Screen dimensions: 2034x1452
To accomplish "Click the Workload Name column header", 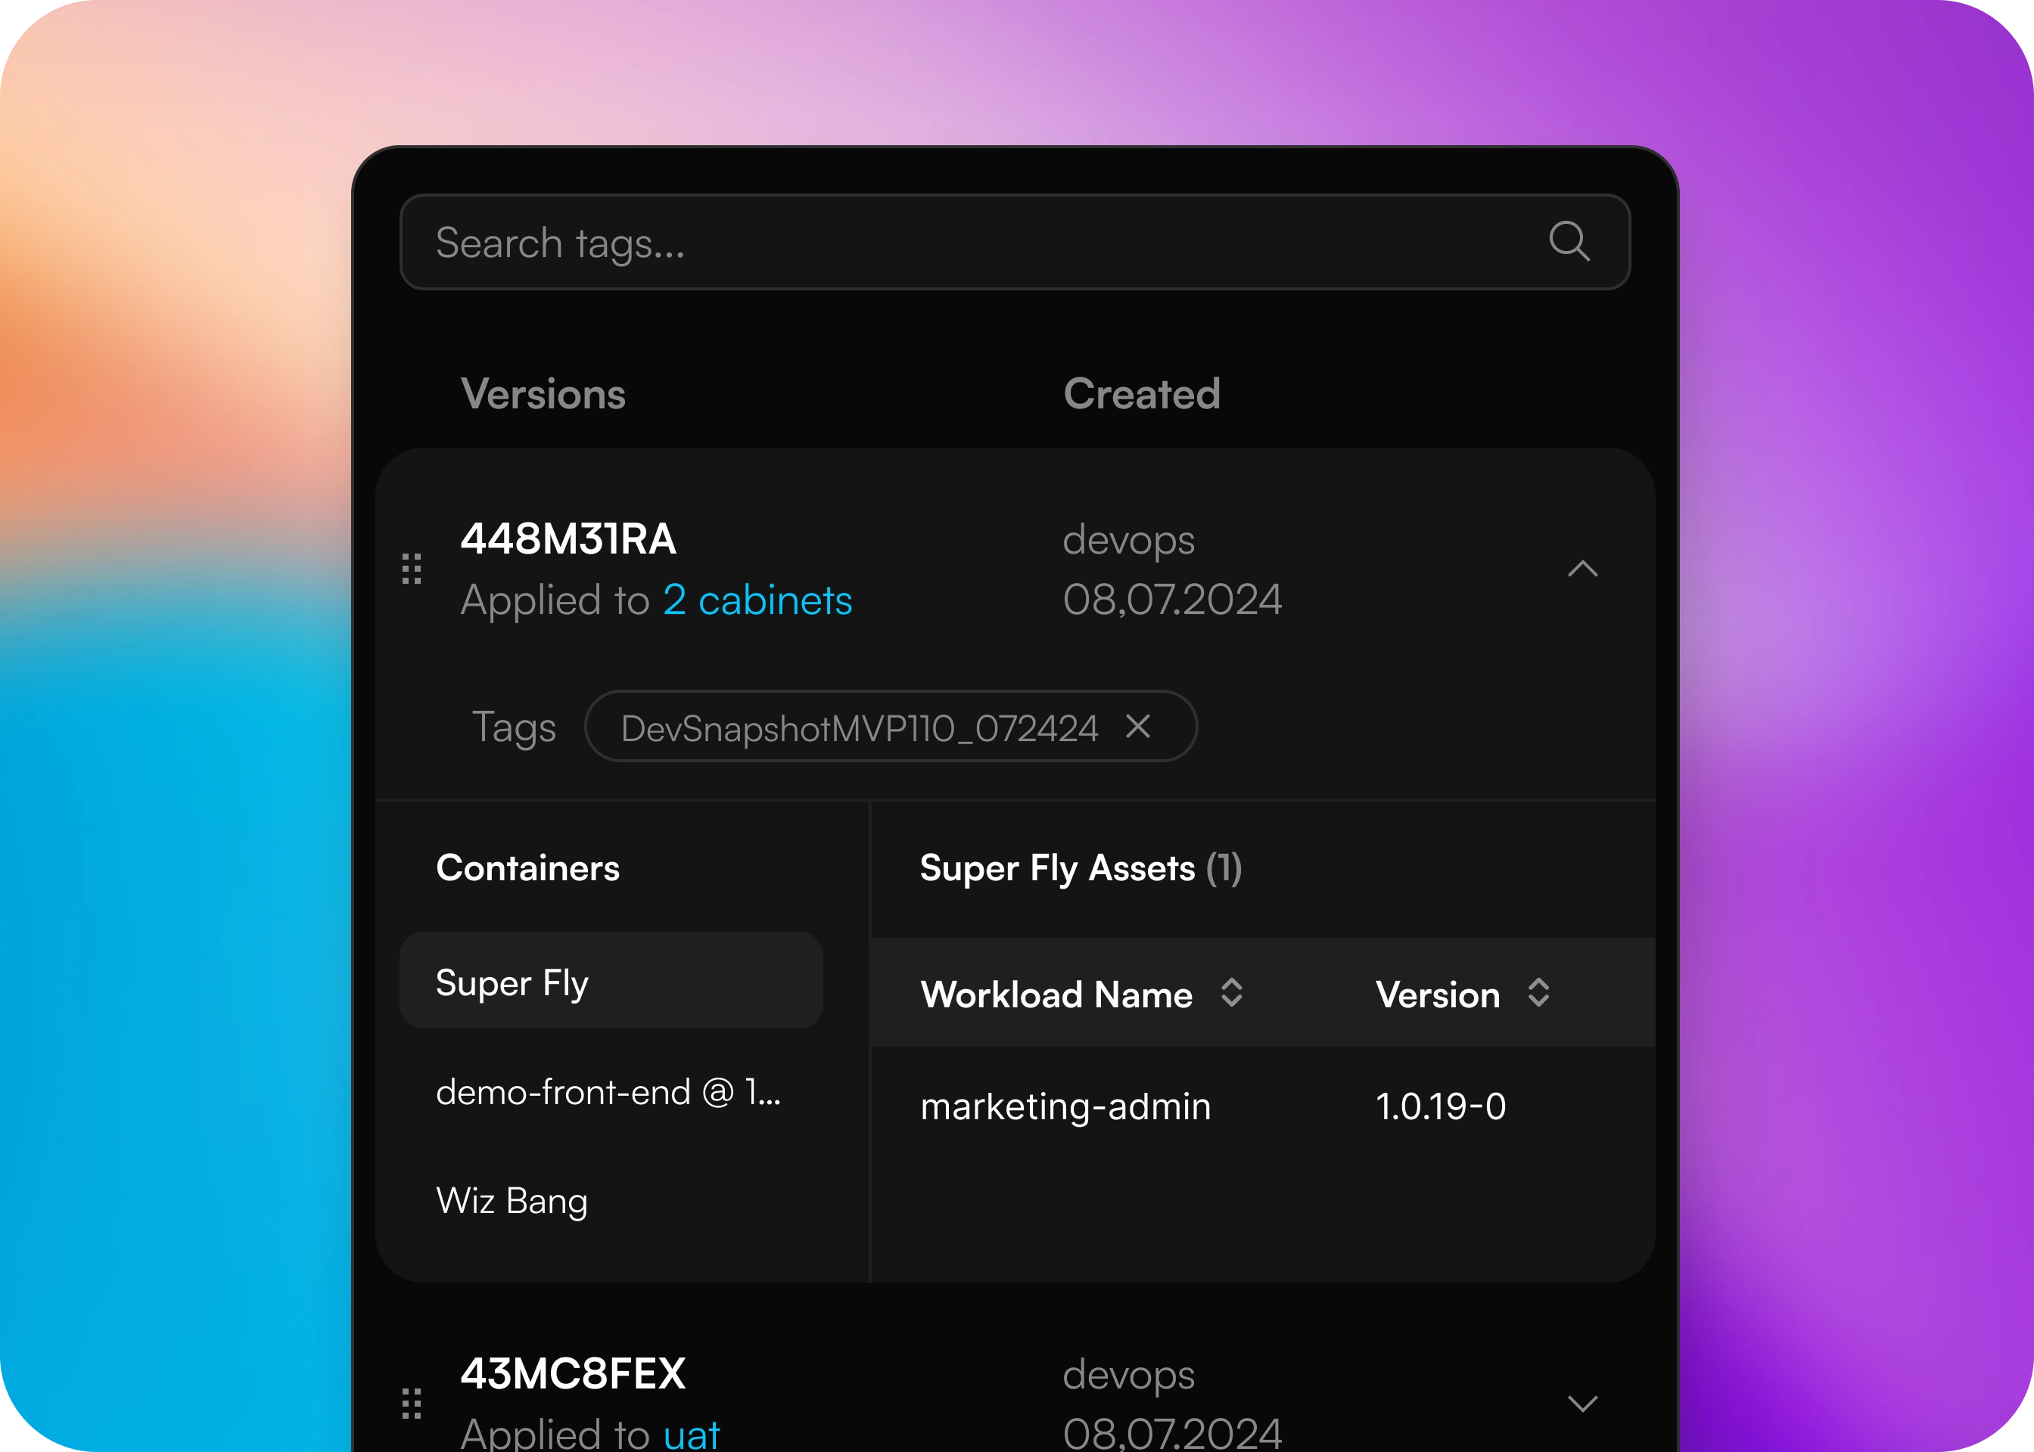I will 1056,995.
